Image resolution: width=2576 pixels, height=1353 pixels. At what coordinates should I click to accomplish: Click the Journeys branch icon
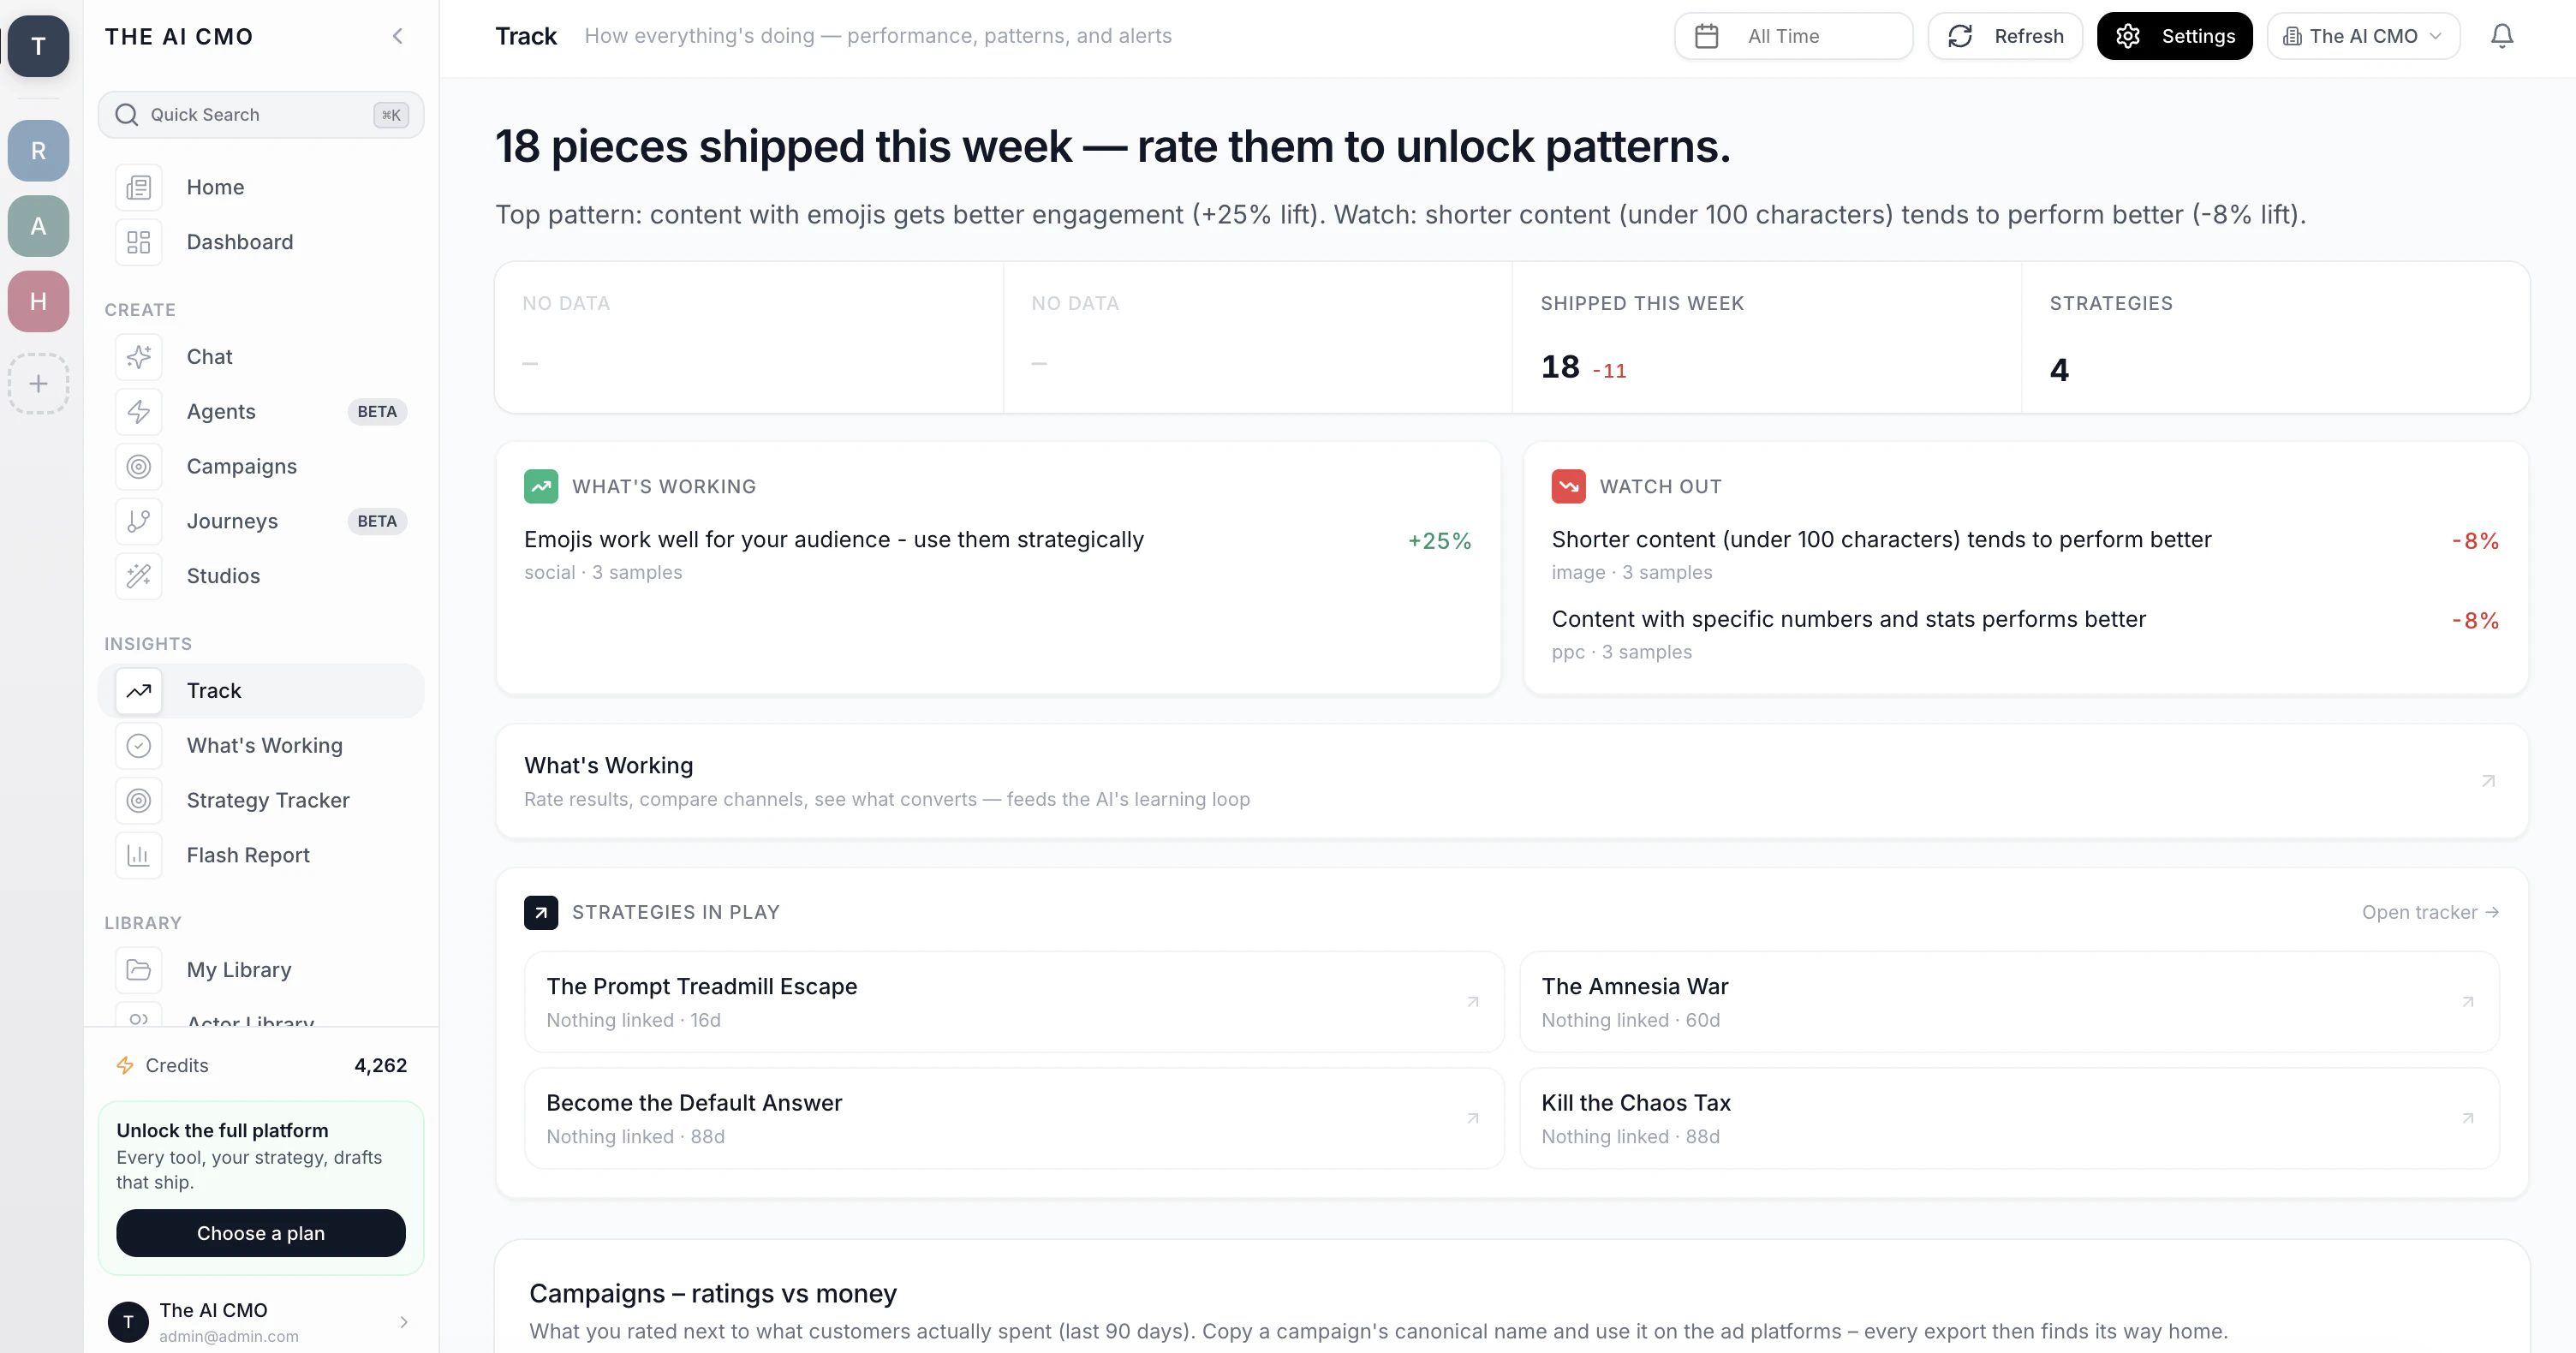click(138, 521)
